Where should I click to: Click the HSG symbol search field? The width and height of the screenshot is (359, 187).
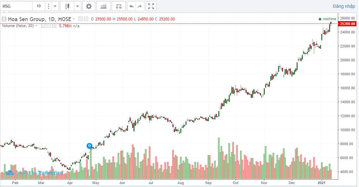coord(16,6)
